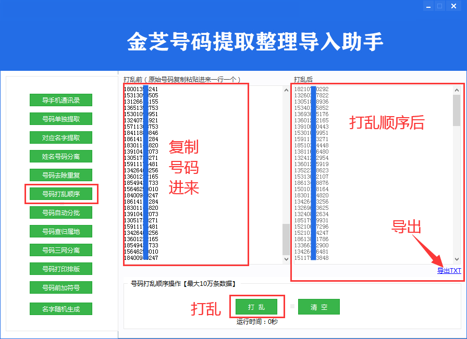Open 号码去除重复 to deduplicate numbers

click(x=60, y=175)
